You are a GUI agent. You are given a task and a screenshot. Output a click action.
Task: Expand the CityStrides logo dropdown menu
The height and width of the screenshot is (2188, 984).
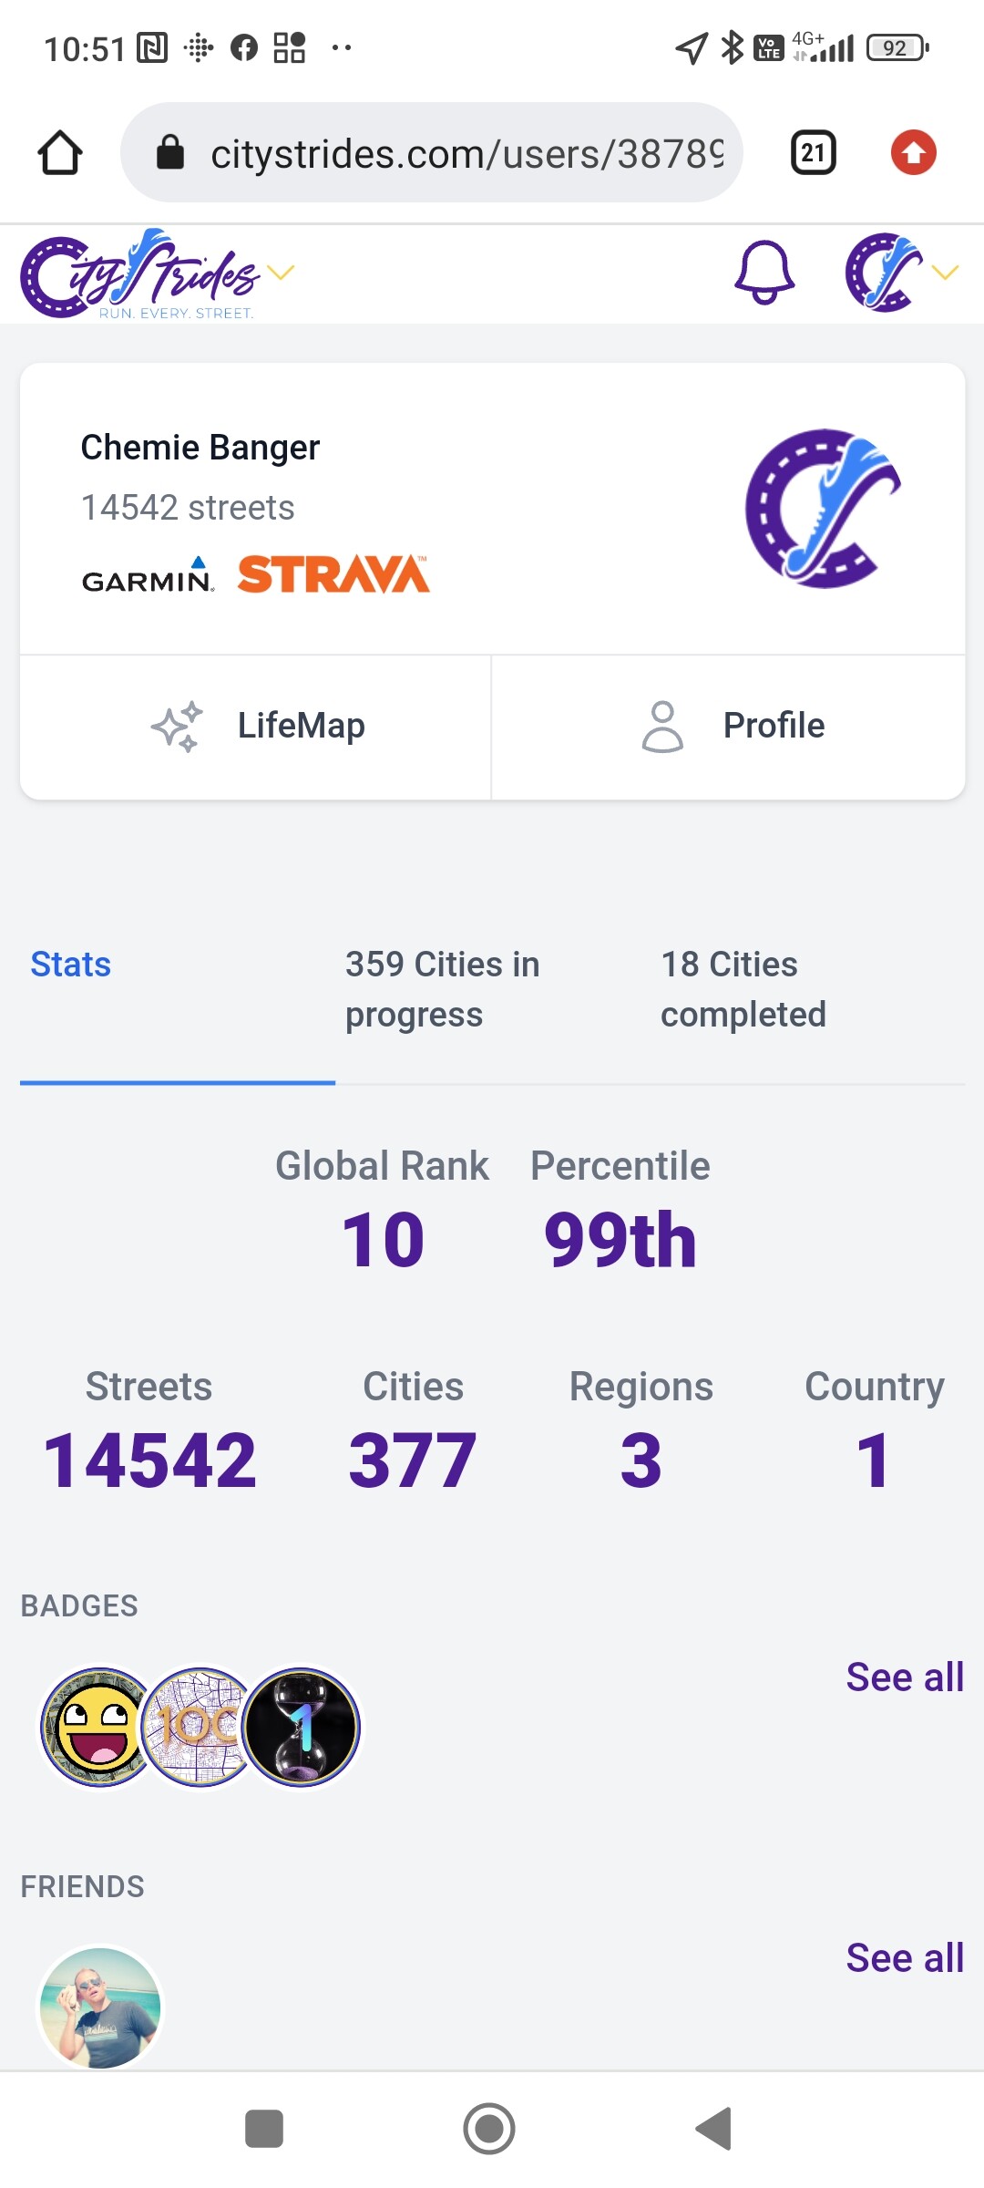[x=281, y=273]
